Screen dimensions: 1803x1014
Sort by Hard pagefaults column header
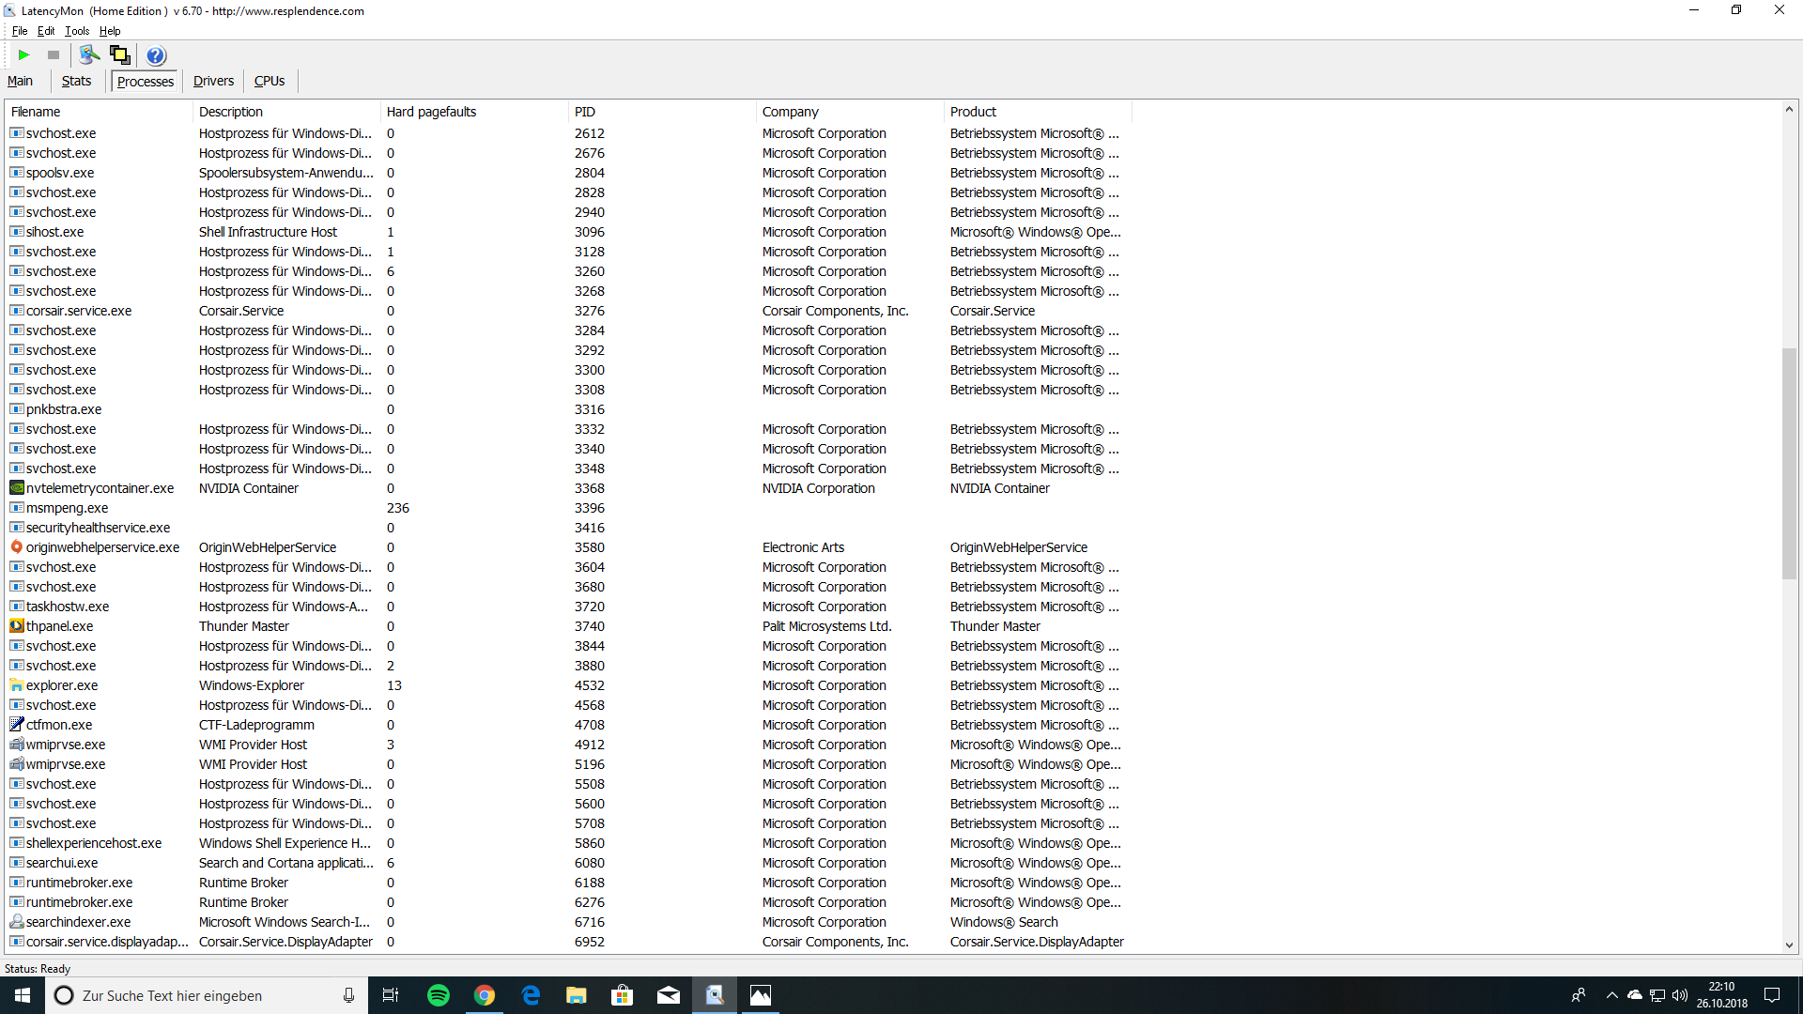click(431, 112)
